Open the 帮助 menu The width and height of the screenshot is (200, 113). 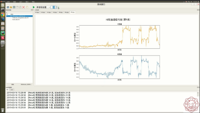(33, 2)
